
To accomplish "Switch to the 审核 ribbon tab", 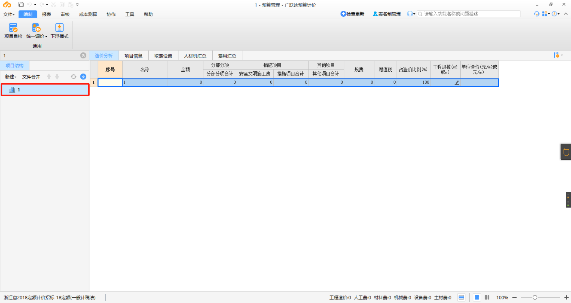I will (x=65, y=14).
